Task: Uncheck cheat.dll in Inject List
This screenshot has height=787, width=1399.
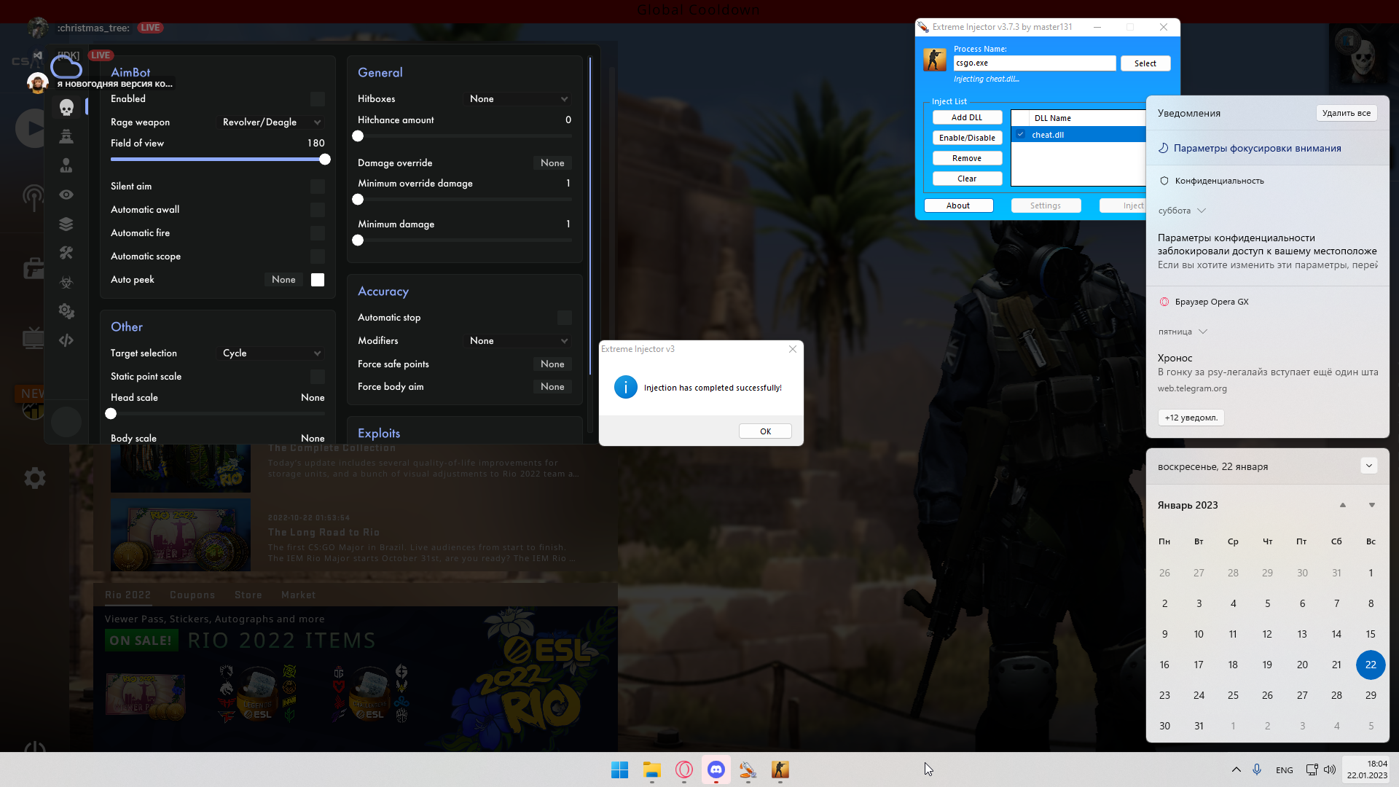Action: click(1021, 134)
